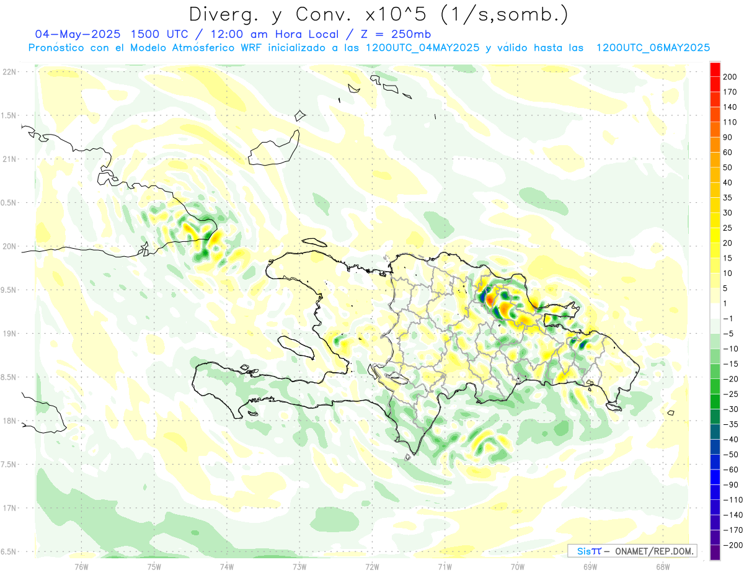This screenshot has height=575, width=744.
Task: Click the "73W" longitude label
Action: click(299, 567)
